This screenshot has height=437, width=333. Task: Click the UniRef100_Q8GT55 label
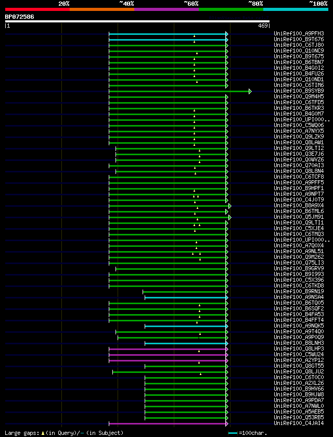299,366
